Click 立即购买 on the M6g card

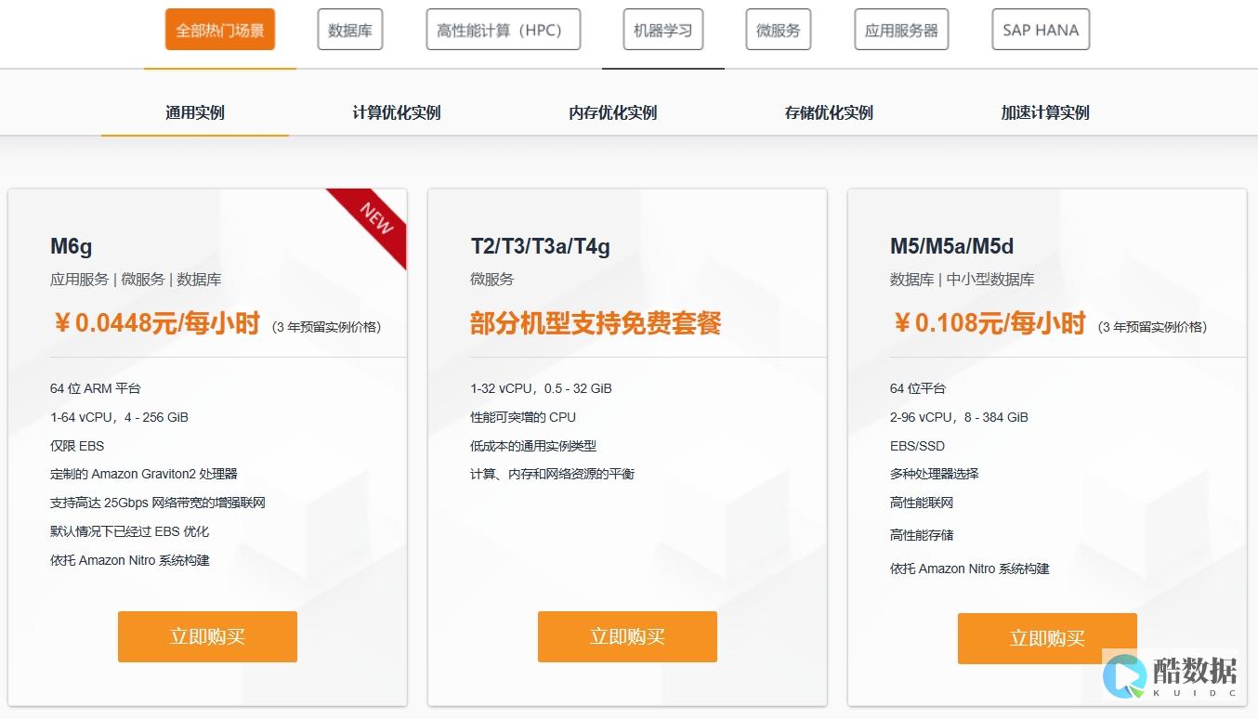pyautogui.click(x=207, y=636)
